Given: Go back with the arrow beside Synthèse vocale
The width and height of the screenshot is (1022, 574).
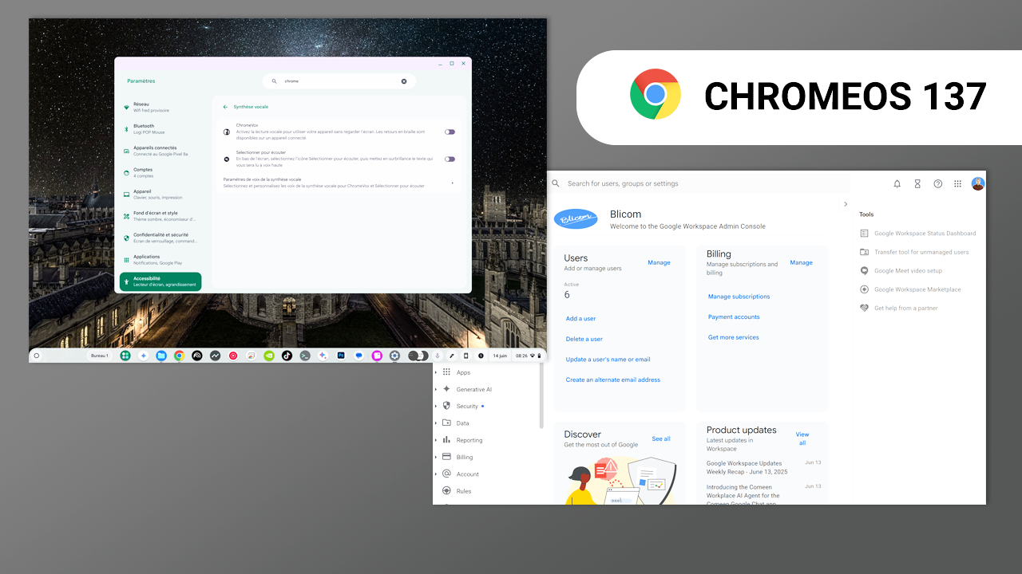Looking at the screenshot, I should pos(225,107).
